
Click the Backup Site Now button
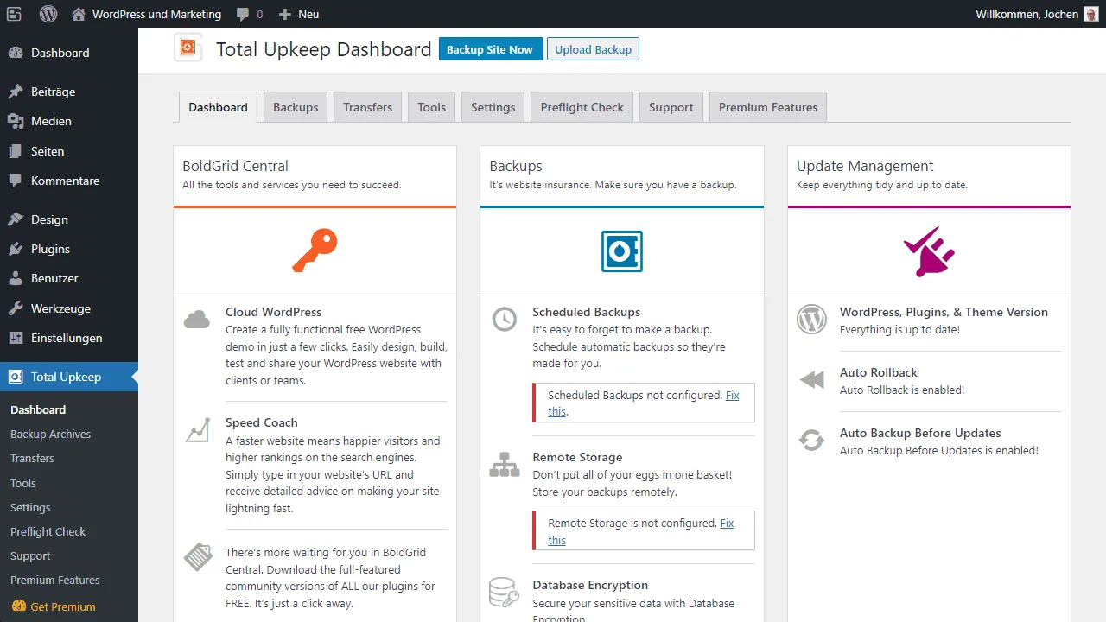coord(491,49)
